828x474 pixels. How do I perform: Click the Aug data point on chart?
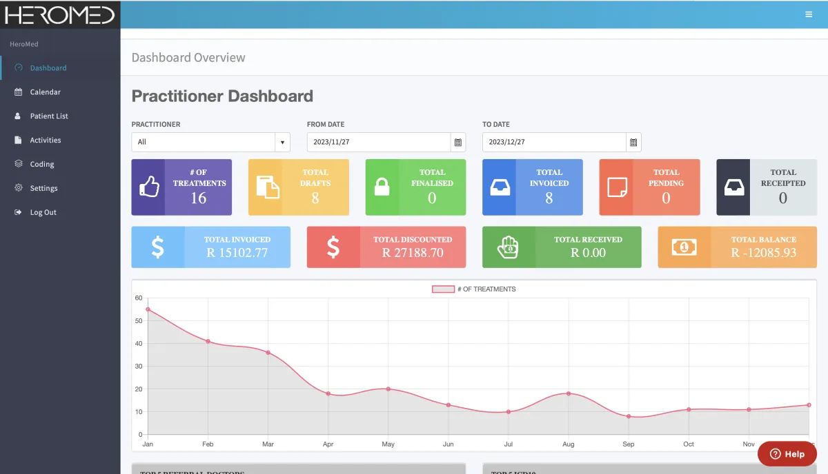coord(569,393)
